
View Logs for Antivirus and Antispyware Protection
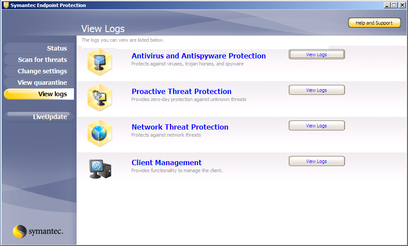click(316, 54)
